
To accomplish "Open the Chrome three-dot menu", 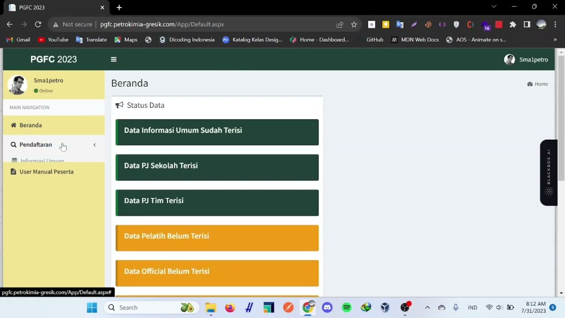I will pos(555,24).
